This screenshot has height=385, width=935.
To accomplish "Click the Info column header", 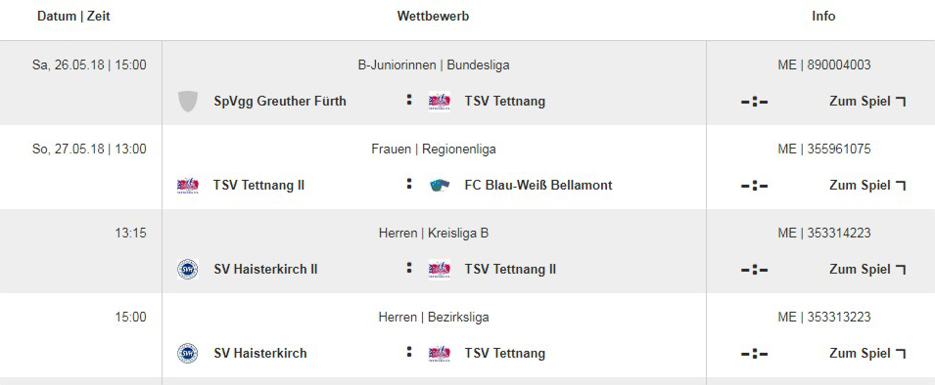I will click(823, 16).
